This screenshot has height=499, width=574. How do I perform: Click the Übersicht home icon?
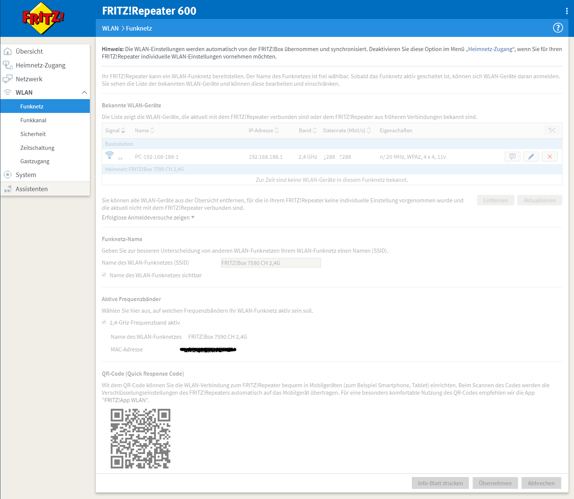[7, 51]
